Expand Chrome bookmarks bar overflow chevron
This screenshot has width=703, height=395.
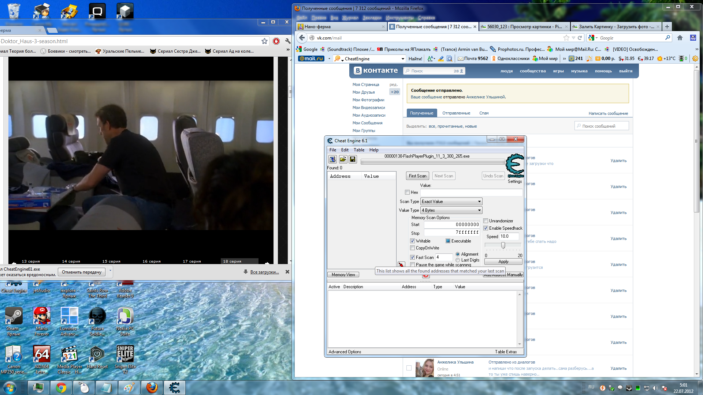click(x=288, y=49)
